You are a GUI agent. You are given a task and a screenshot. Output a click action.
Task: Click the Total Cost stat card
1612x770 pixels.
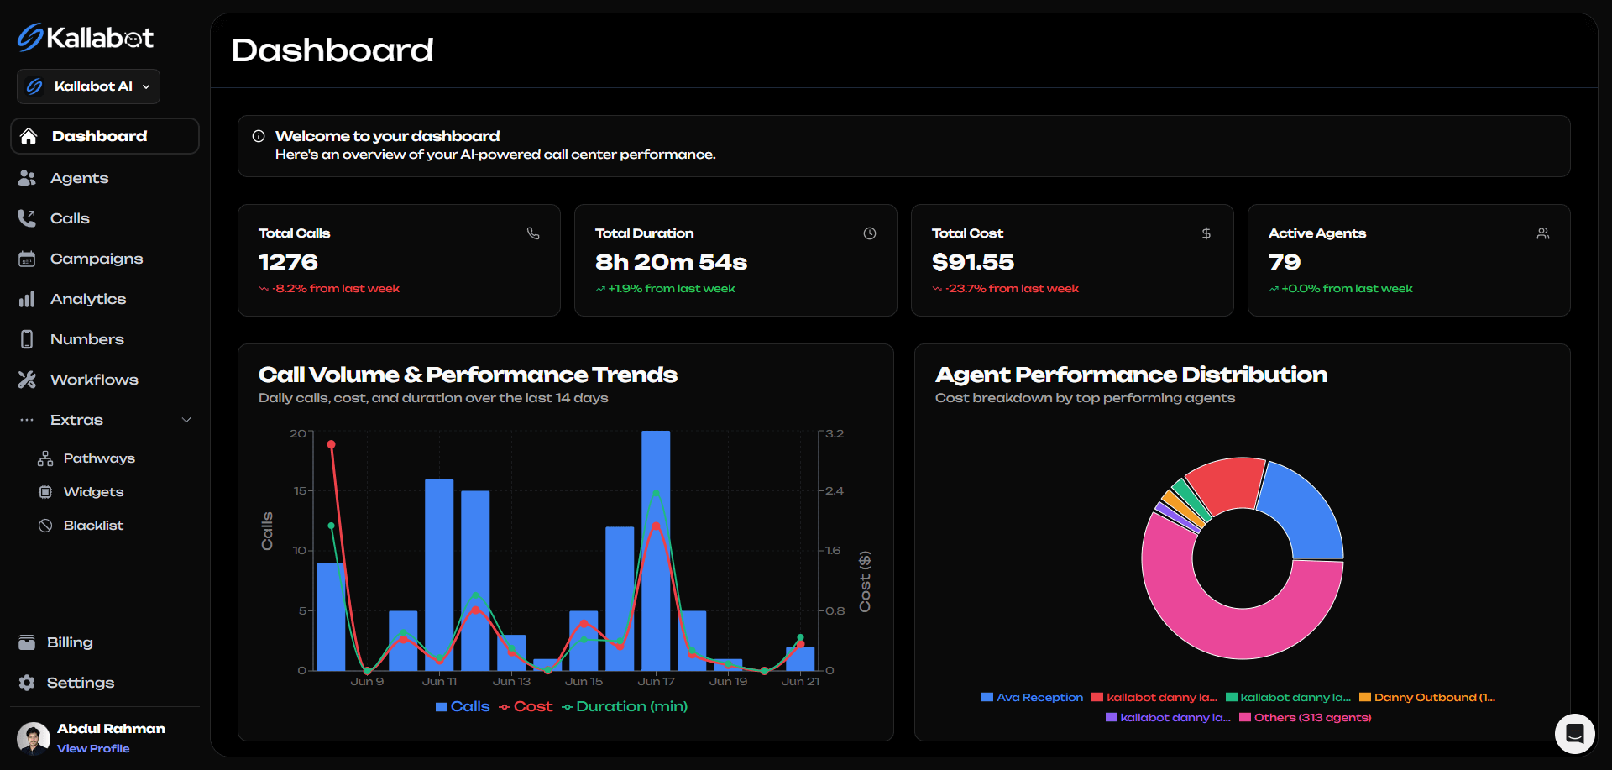(x=1071, y=260)
